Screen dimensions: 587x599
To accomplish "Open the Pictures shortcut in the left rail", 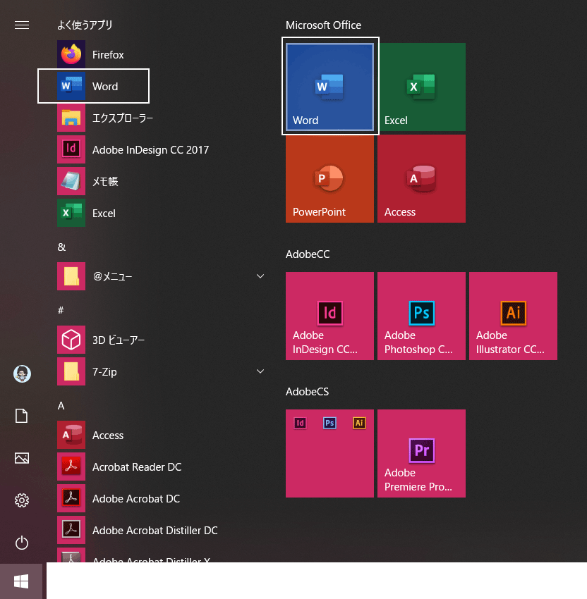I will (x=22, y=458).
